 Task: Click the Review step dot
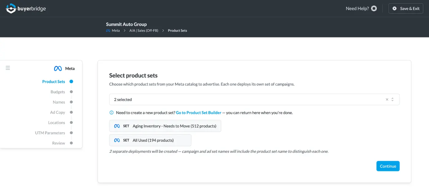(x=71, y=143)
